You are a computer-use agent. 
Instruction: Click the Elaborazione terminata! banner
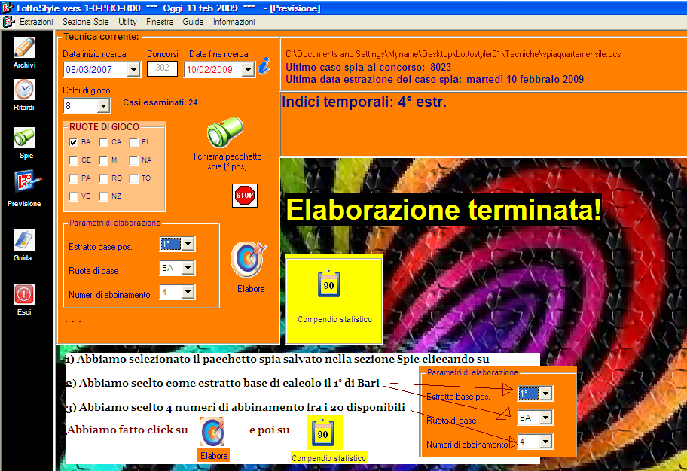[444, 210]
